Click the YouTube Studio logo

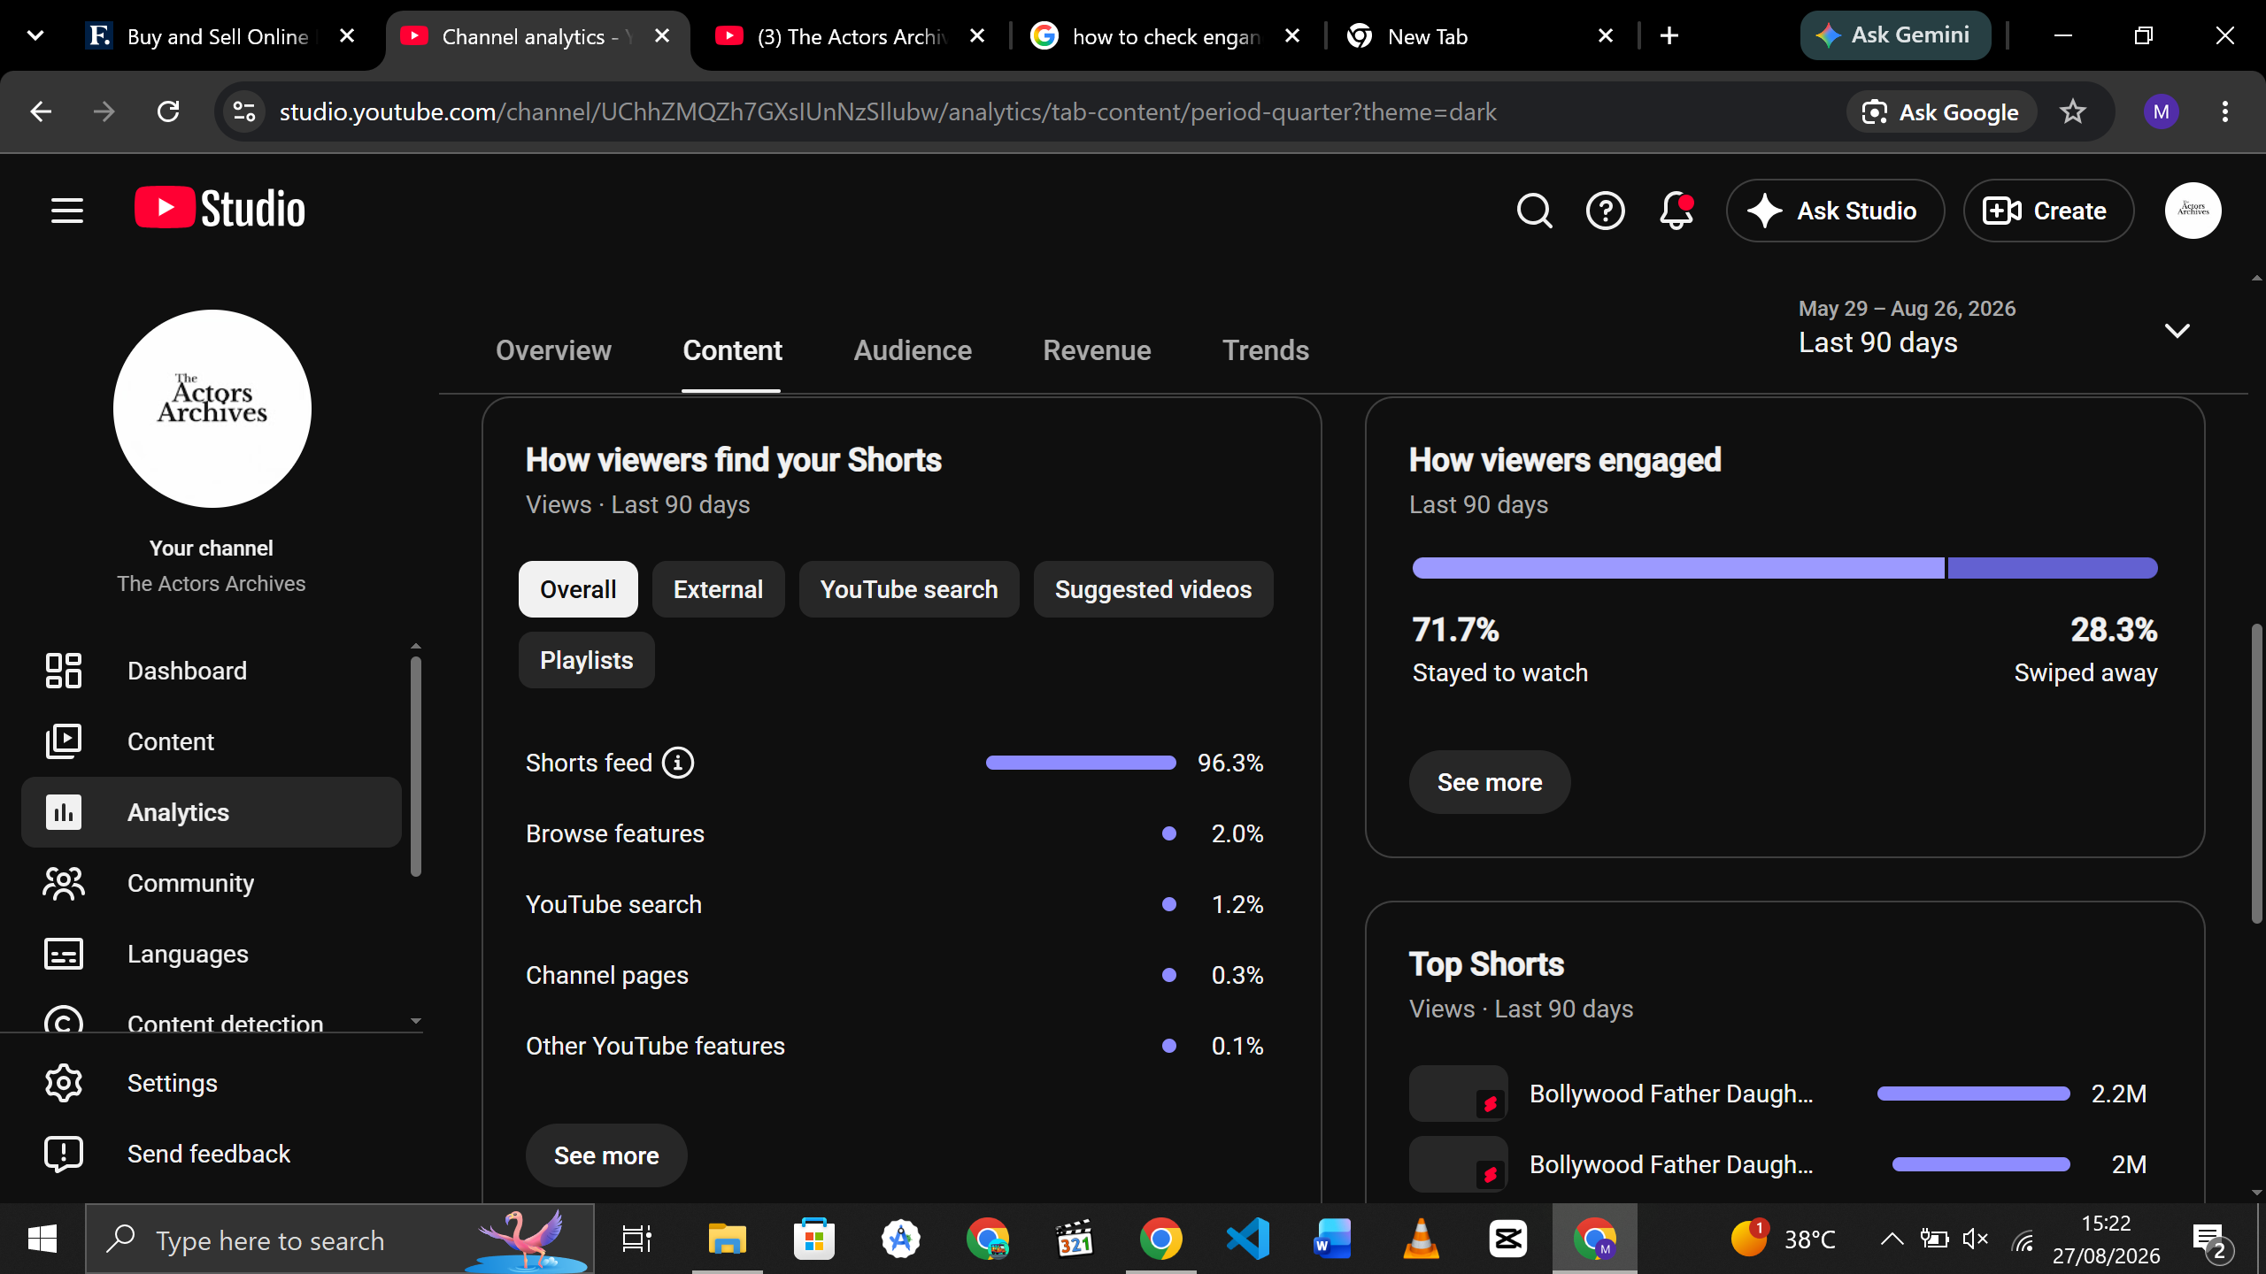coord(220,209)
